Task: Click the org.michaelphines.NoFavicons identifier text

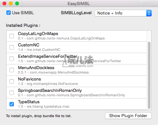Action: coord(52,84)
